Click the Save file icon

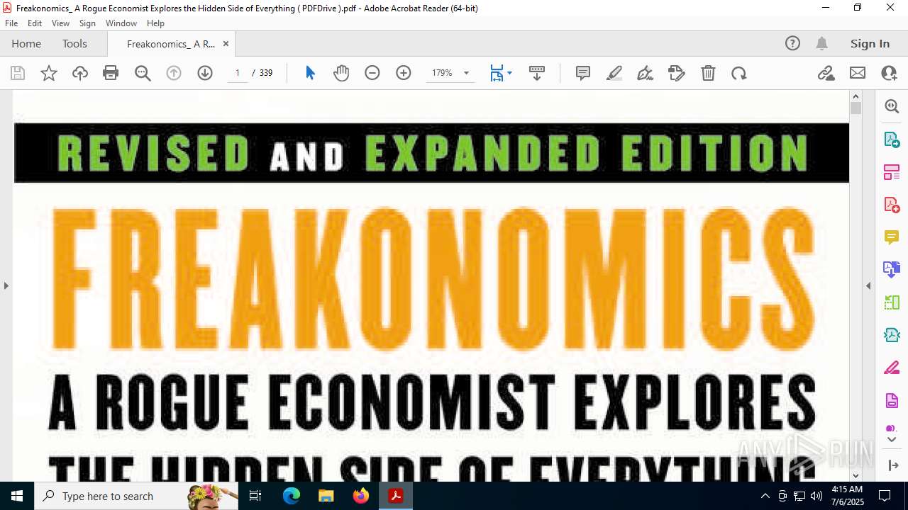point(18,73)
